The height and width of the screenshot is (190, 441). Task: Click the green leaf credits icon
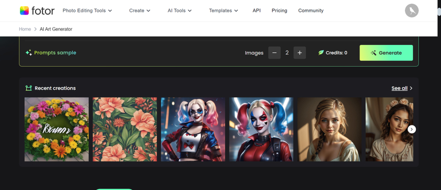click(321, 53)
